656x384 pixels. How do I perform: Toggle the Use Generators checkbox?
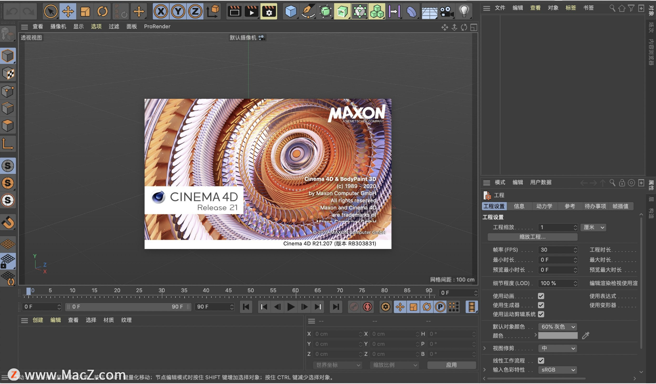point(541,305)
